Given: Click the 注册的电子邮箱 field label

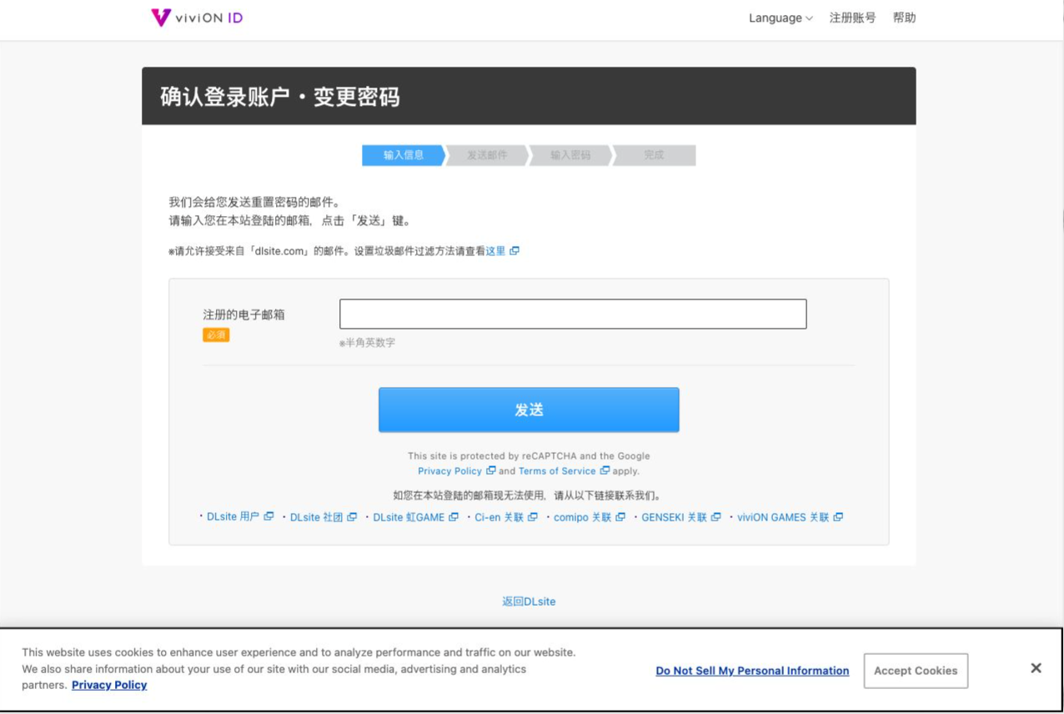Looking at the screenshot, I should click(243, 314).
